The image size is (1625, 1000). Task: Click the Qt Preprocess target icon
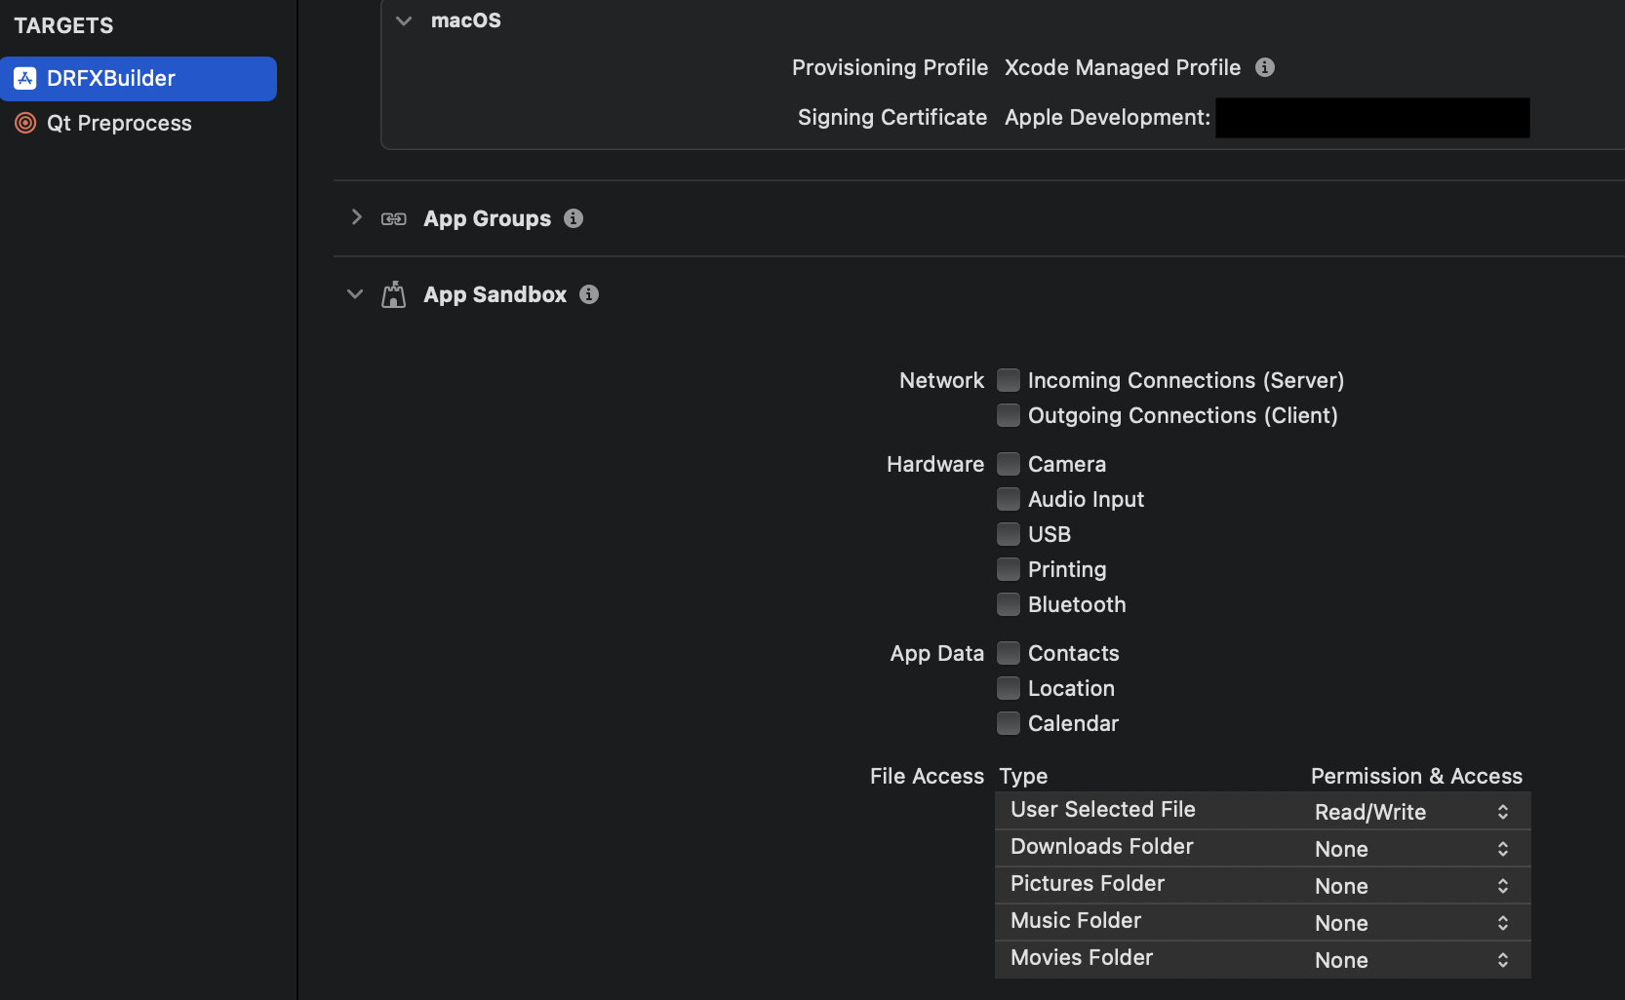tap(25, 123)
